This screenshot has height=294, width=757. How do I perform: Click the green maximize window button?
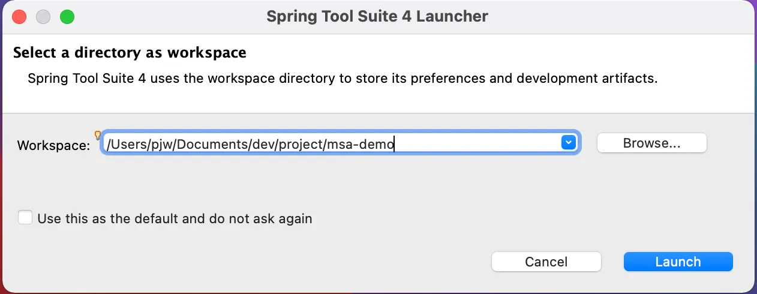(x=67, y=17)
